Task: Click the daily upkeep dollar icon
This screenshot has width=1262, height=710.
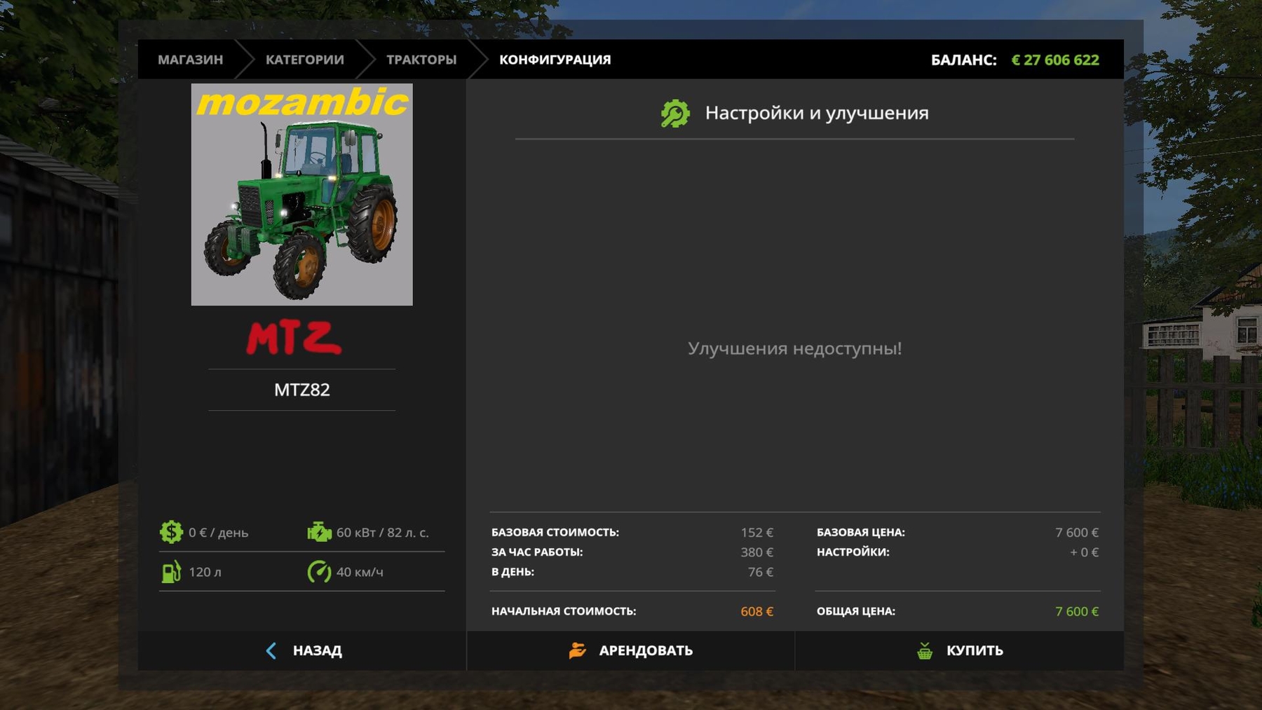Action: (x=171, y=532)
